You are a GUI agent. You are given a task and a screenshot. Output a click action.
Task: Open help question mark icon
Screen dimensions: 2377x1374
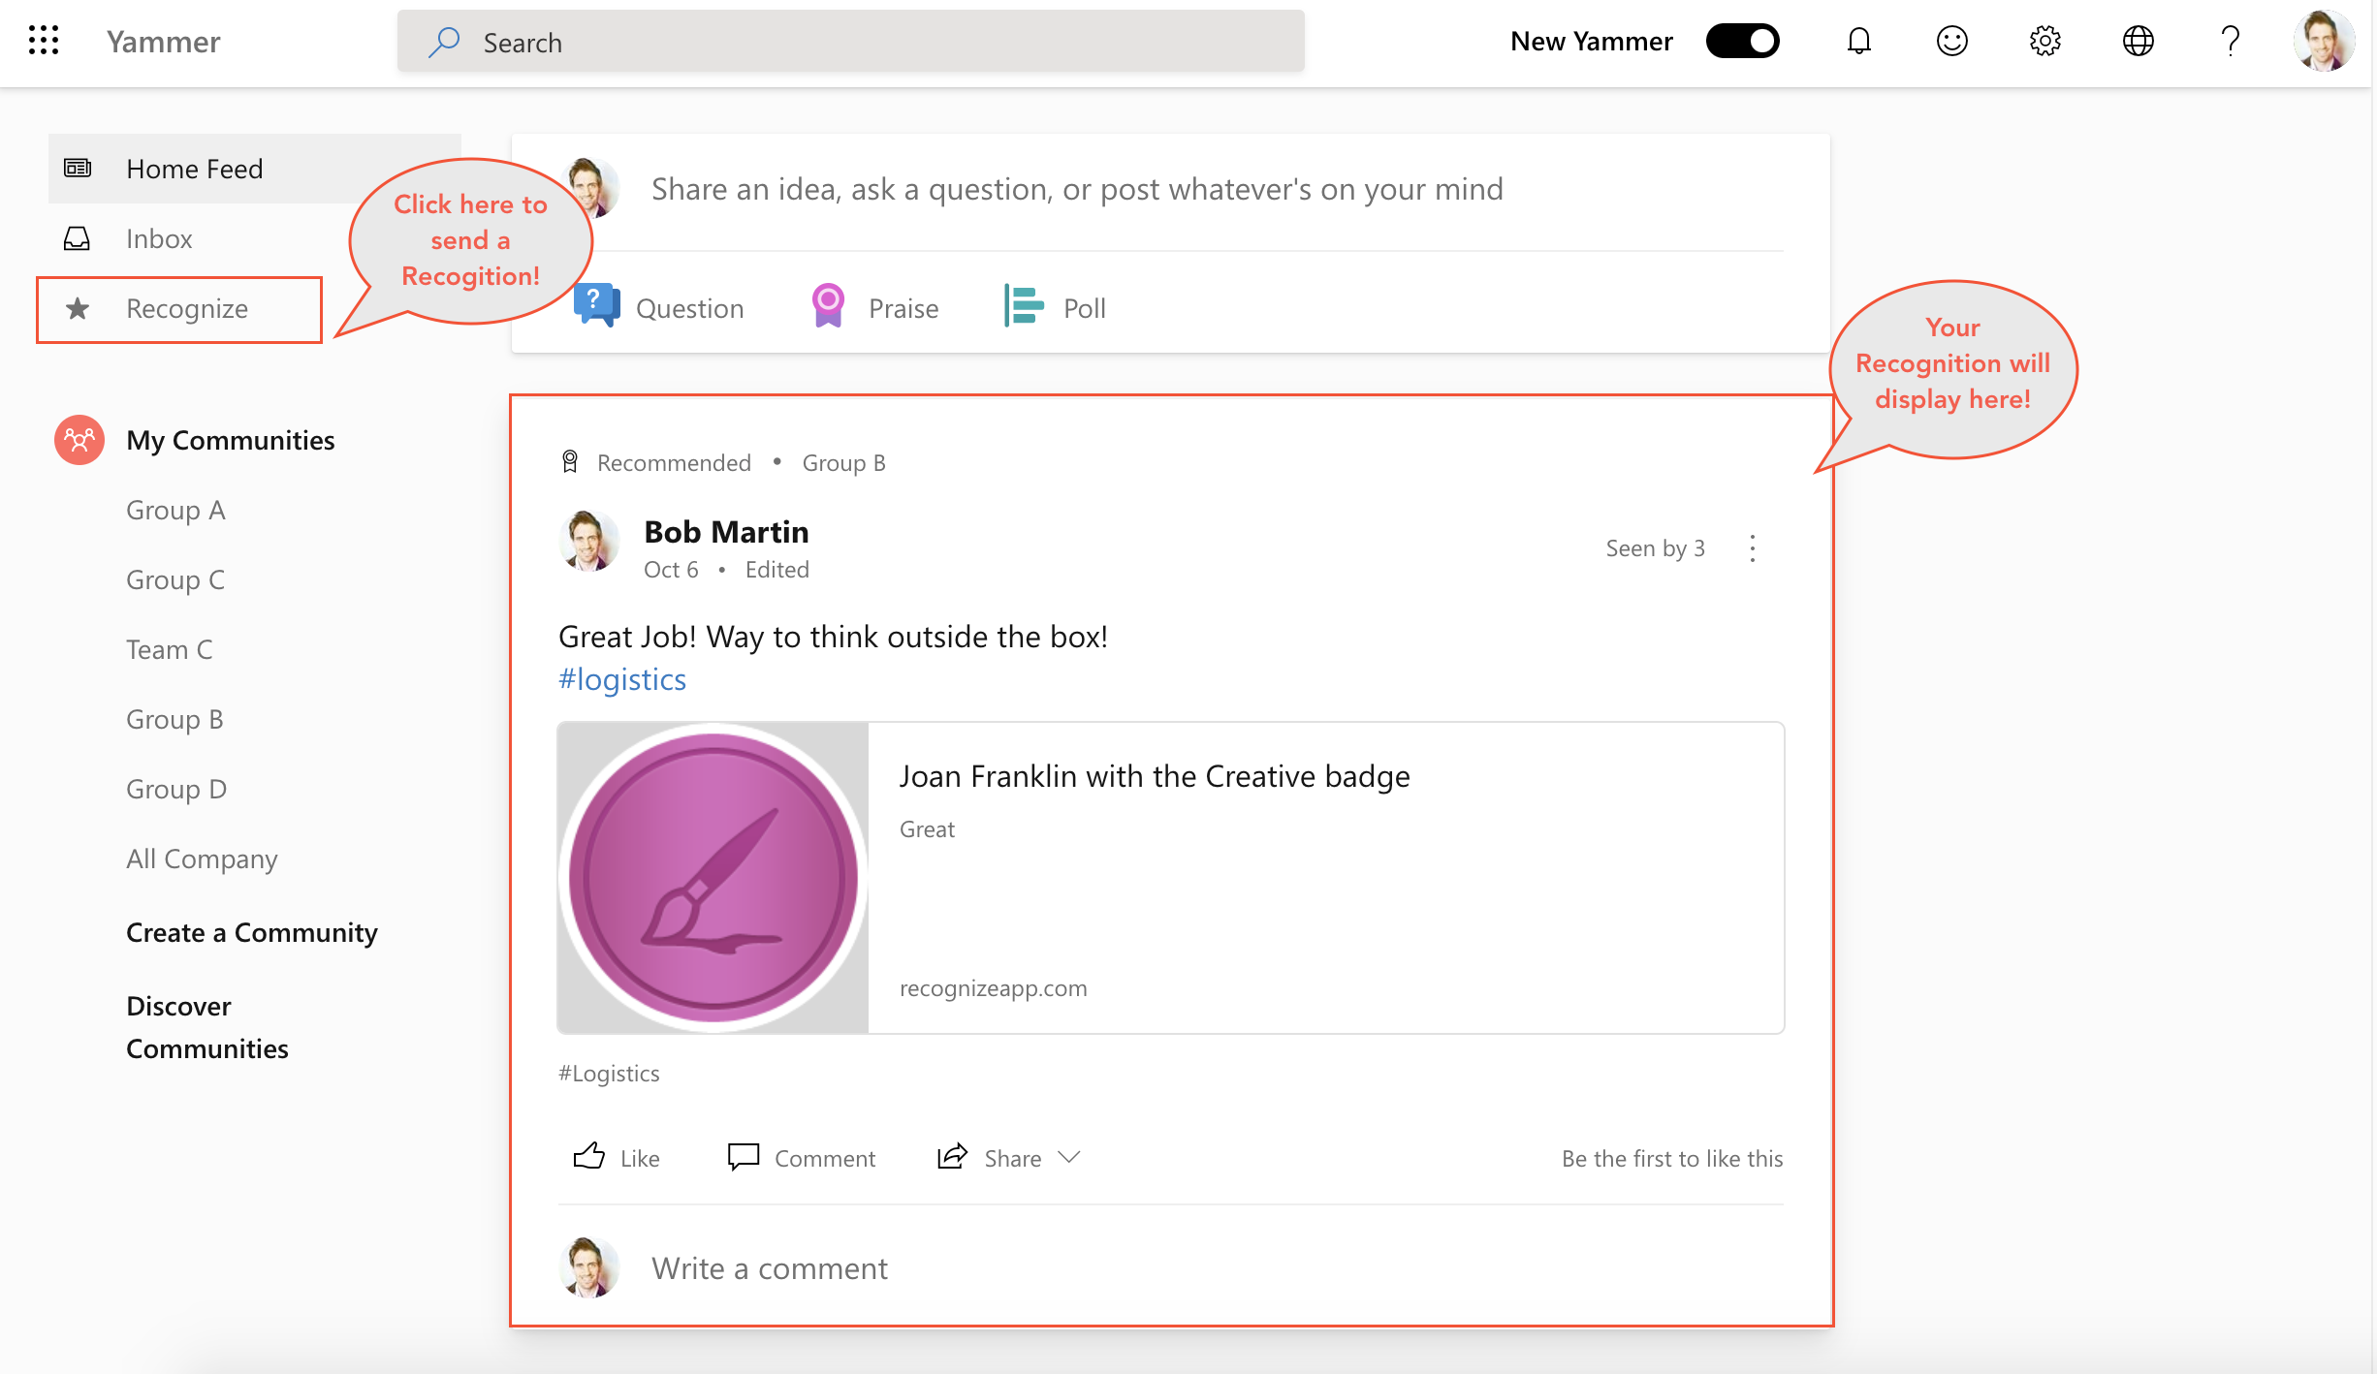coord(2230,41)
